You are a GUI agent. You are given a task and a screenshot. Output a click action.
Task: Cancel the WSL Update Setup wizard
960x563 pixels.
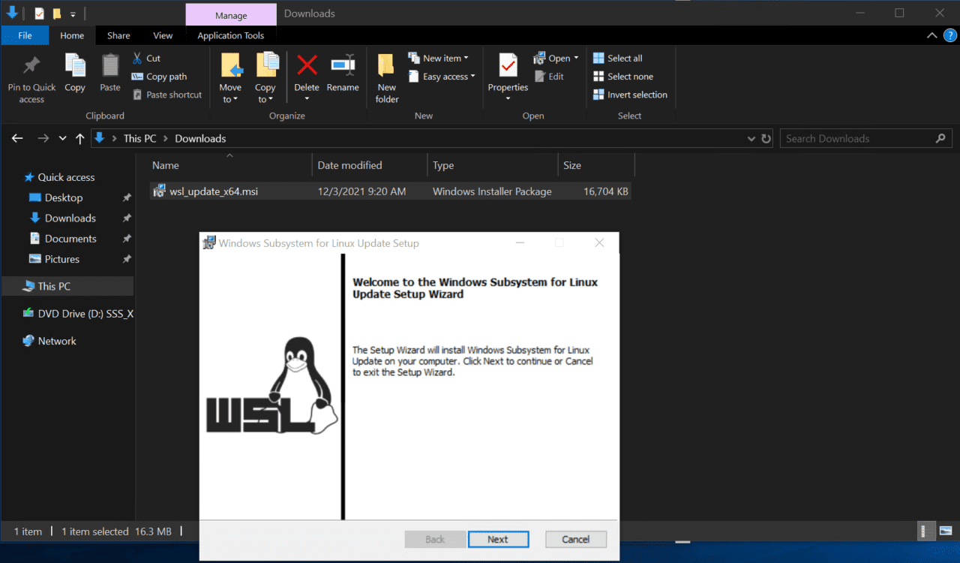tap(575, 539)
